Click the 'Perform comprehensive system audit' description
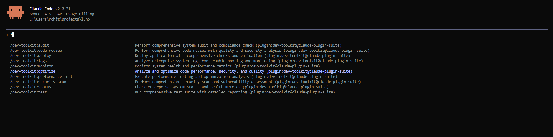Image resolution: width=553 pixels, height=137 pixels. click(x=238, y=45)
